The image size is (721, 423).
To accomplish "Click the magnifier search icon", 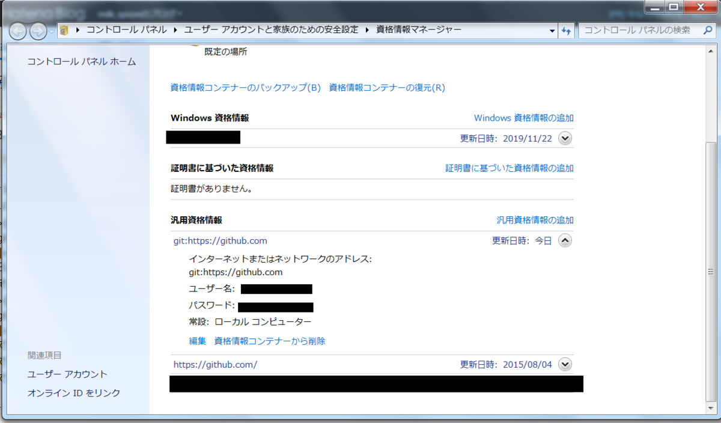I will coord(708,31).
